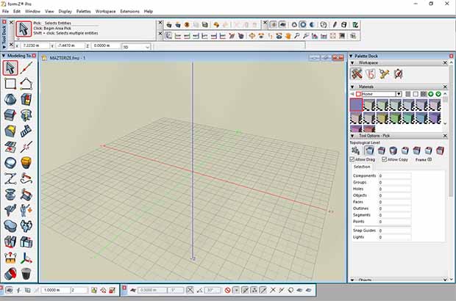Toggle the highlighted ring shading mode button
Image resolution: width=456 pixels, height=301 pixels.
[x=303, y=25]
